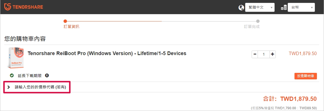The image size is (324, 111).
Task: Click the quantity input field showing 1
Action: pos(264,54)
